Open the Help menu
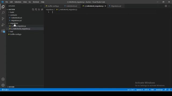 point(42,2)
